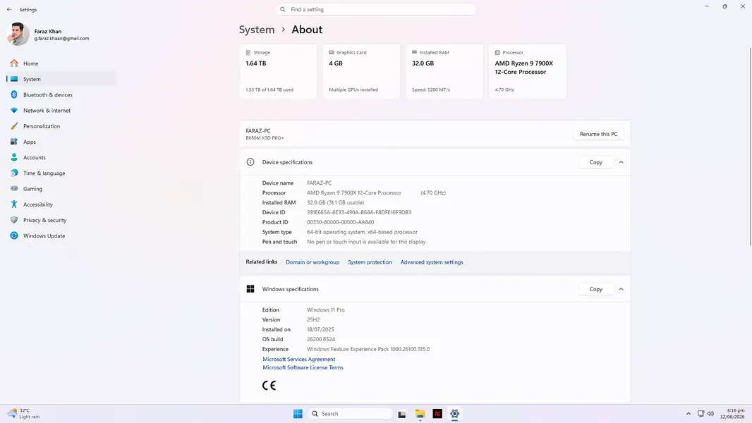Collapse the Device specifications section

pos(621,162)
